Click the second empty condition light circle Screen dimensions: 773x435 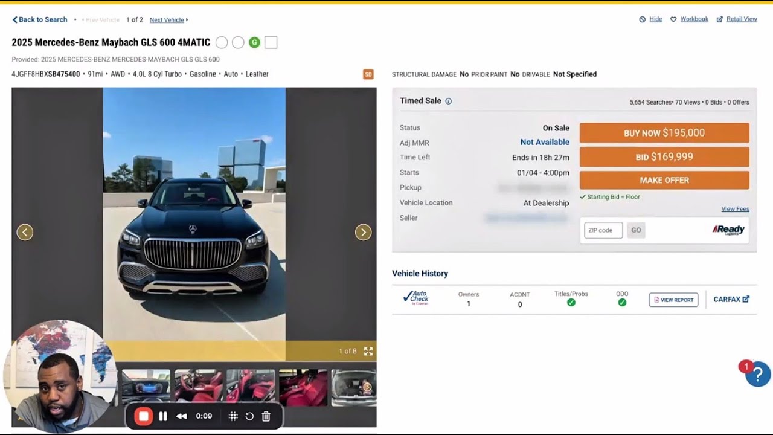(x=238, y=42)
